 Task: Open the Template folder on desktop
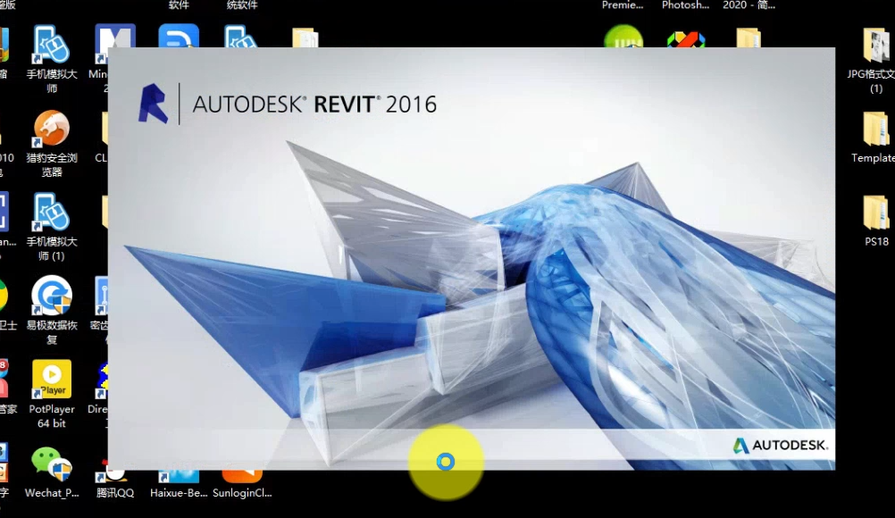coord(875,138)
